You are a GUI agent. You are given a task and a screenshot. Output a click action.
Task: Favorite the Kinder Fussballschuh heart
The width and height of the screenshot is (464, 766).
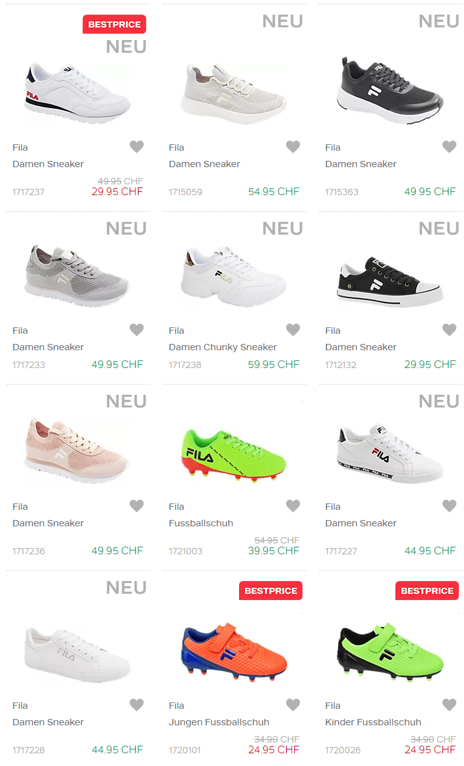pos(449,705)
